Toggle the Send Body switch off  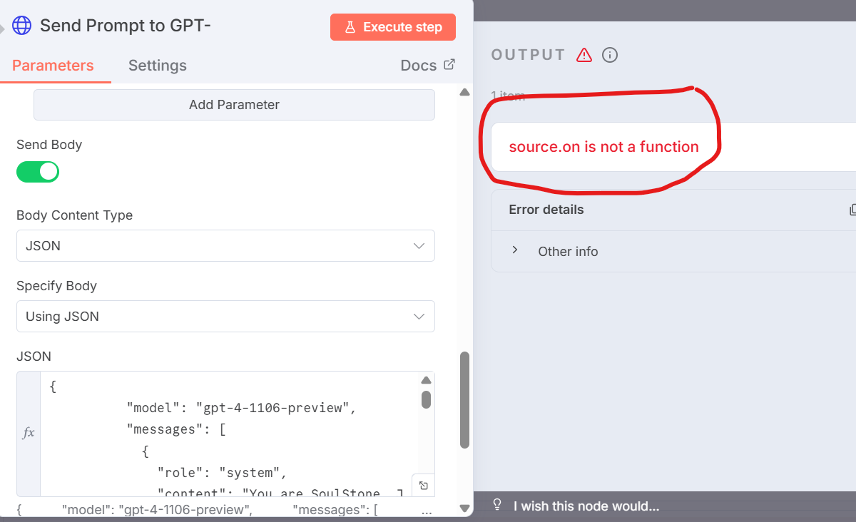coord(38,172)
